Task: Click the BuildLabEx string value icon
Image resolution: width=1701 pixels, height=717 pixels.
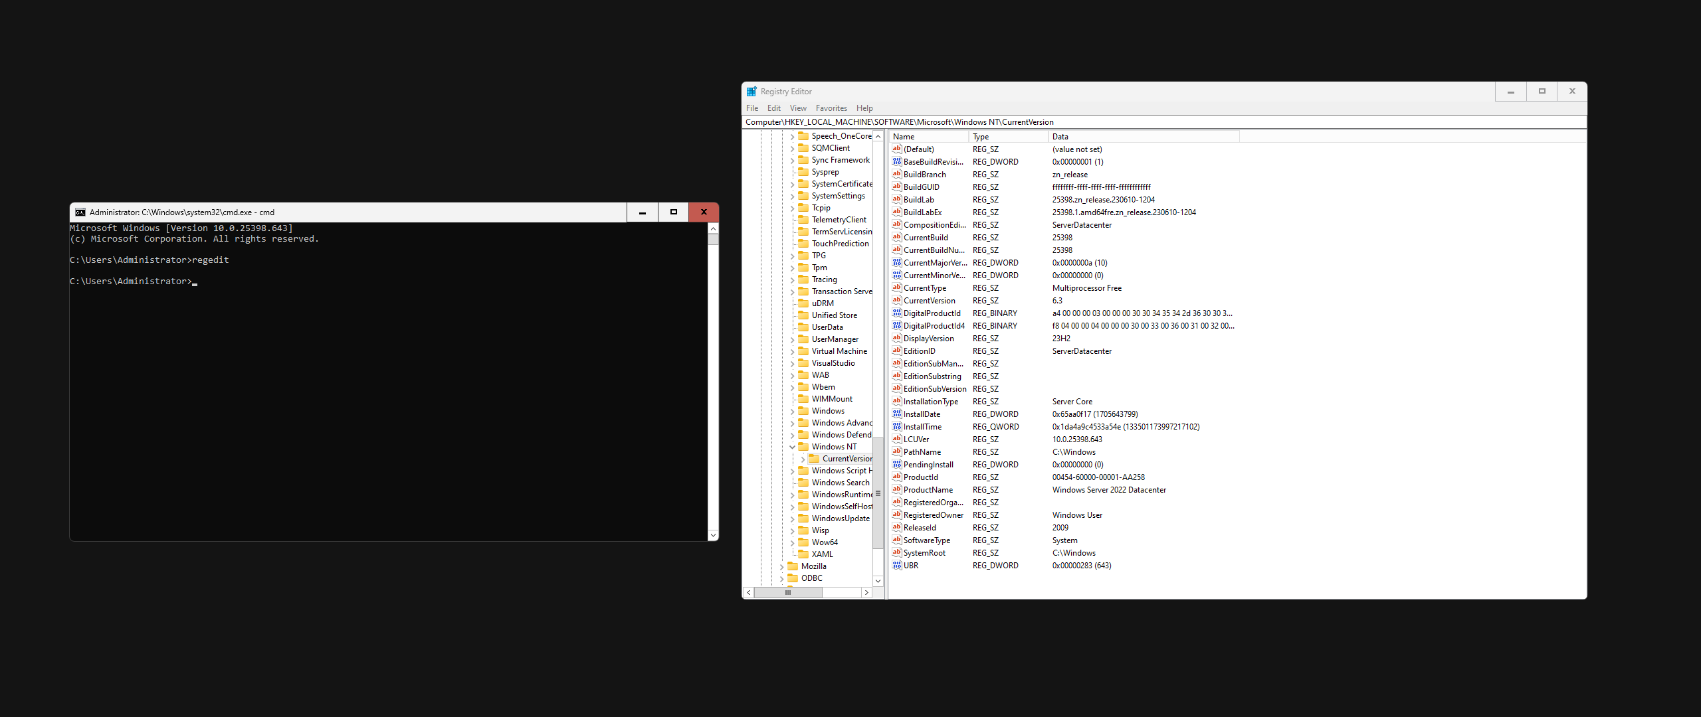Action: [896, 212]
